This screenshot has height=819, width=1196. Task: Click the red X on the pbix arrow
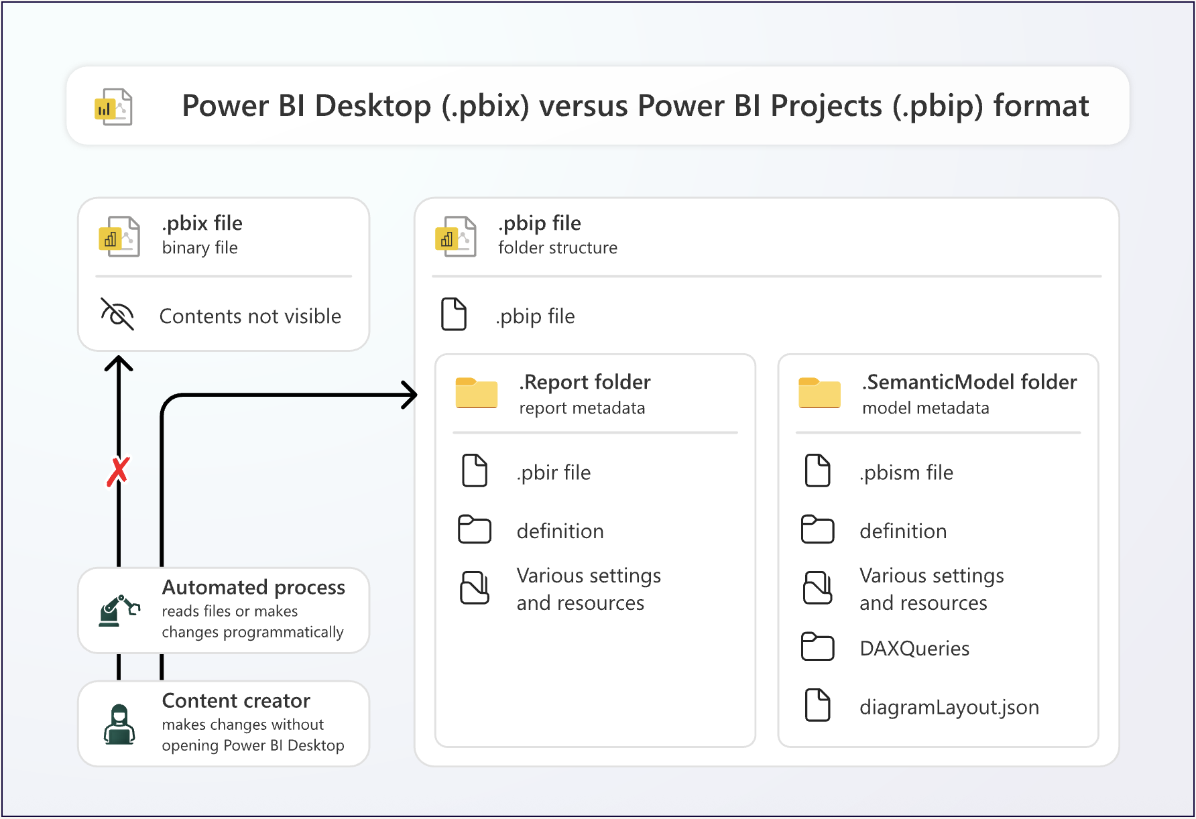[x=119, y=469]
